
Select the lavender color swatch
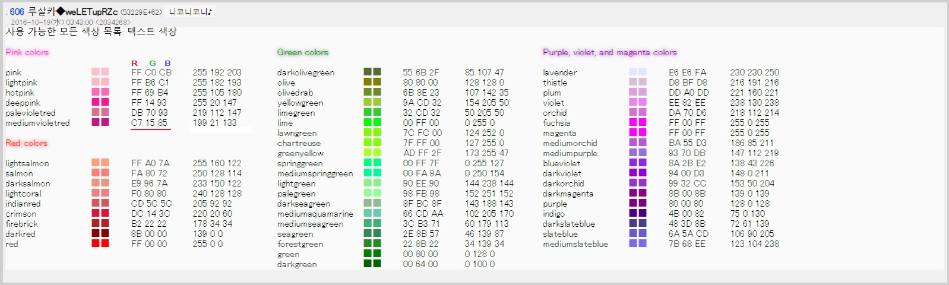click(x=637, y=72)
